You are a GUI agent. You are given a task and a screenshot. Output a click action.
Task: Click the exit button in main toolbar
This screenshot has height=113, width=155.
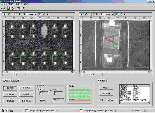[x=3, y=8]
